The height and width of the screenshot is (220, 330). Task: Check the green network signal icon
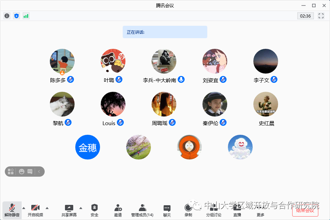(26, 16)
